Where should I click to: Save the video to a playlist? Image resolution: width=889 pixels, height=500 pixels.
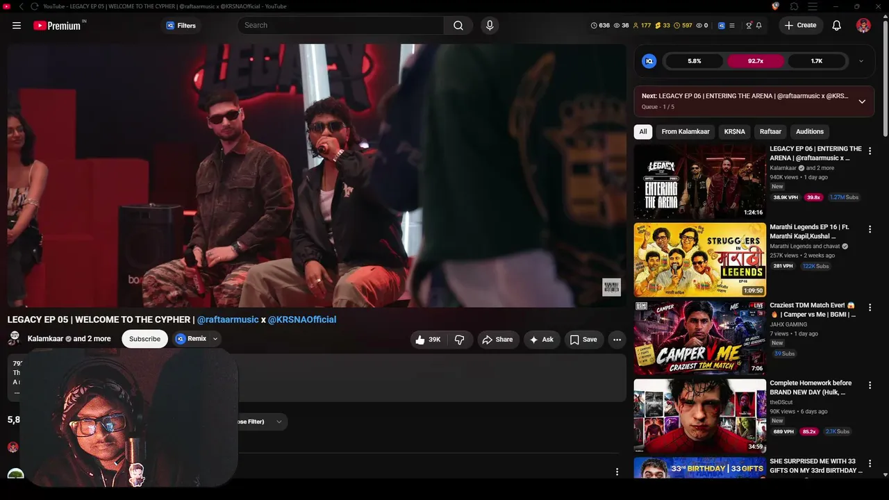(x=583, y=340)
